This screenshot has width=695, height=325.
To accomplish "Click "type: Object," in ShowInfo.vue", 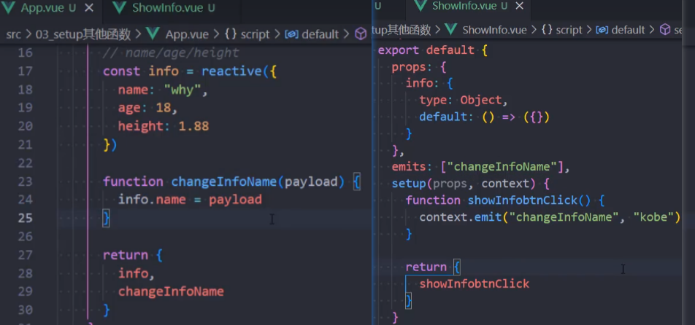I will (x=464, y=101).
